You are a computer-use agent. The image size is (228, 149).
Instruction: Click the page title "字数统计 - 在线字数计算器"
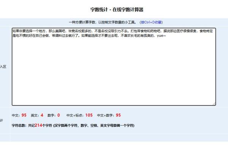(x=117, y=10)
